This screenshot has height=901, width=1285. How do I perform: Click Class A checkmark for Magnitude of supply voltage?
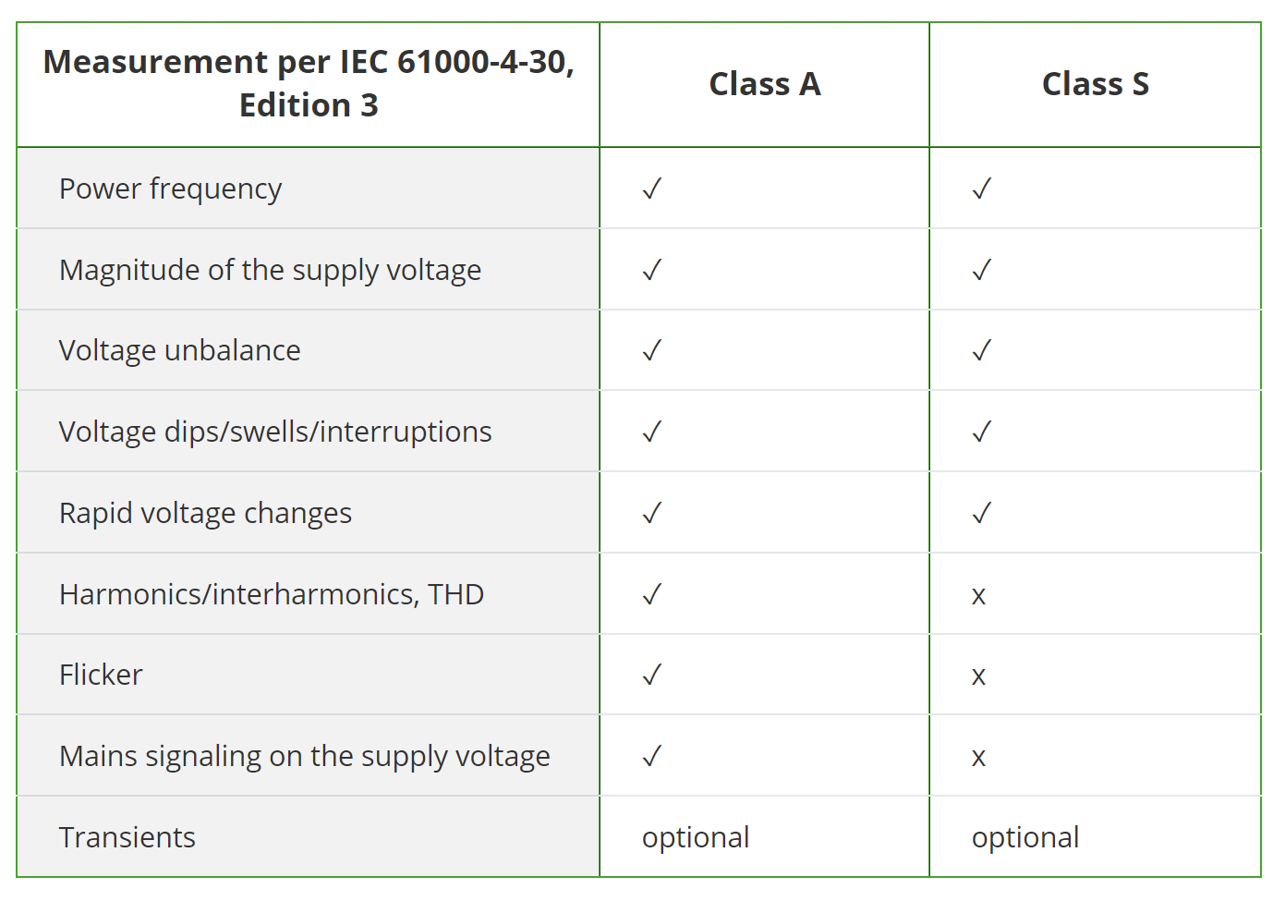point(652,270)
